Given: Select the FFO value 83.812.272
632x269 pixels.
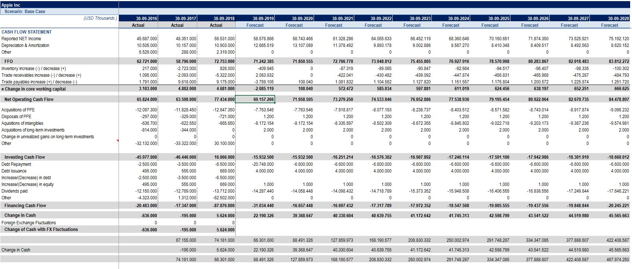Looking at the screenshot, I should [619, 61].
